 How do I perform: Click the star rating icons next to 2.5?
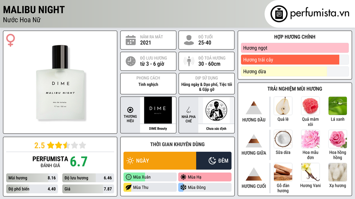click(67, 145)
